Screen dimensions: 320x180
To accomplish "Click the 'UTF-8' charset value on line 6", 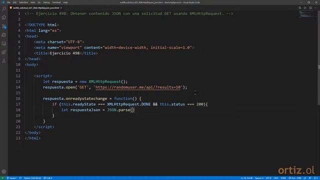I will pos(73,42).
